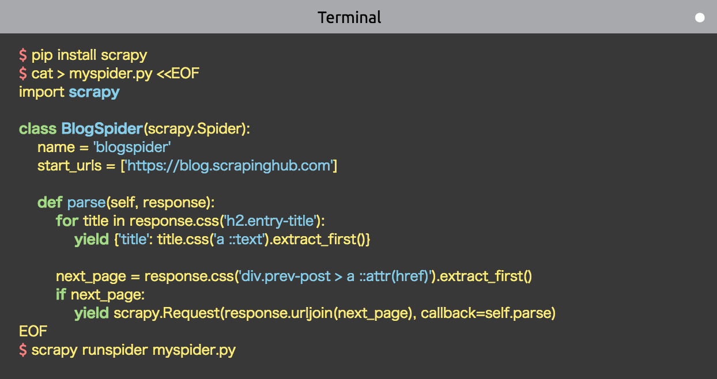Click the 'for' keyword in the loop line
Viewport: 717px width, 379px height.
click(x=67, y=221)
